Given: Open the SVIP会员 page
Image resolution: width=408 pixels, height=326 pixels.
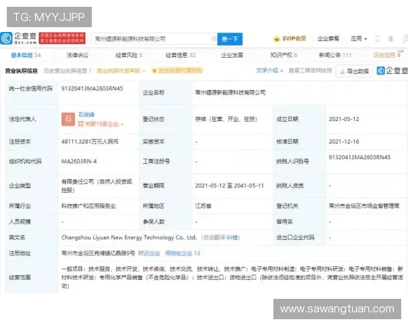Looking at the screenshot, I should tap(294, 39).
